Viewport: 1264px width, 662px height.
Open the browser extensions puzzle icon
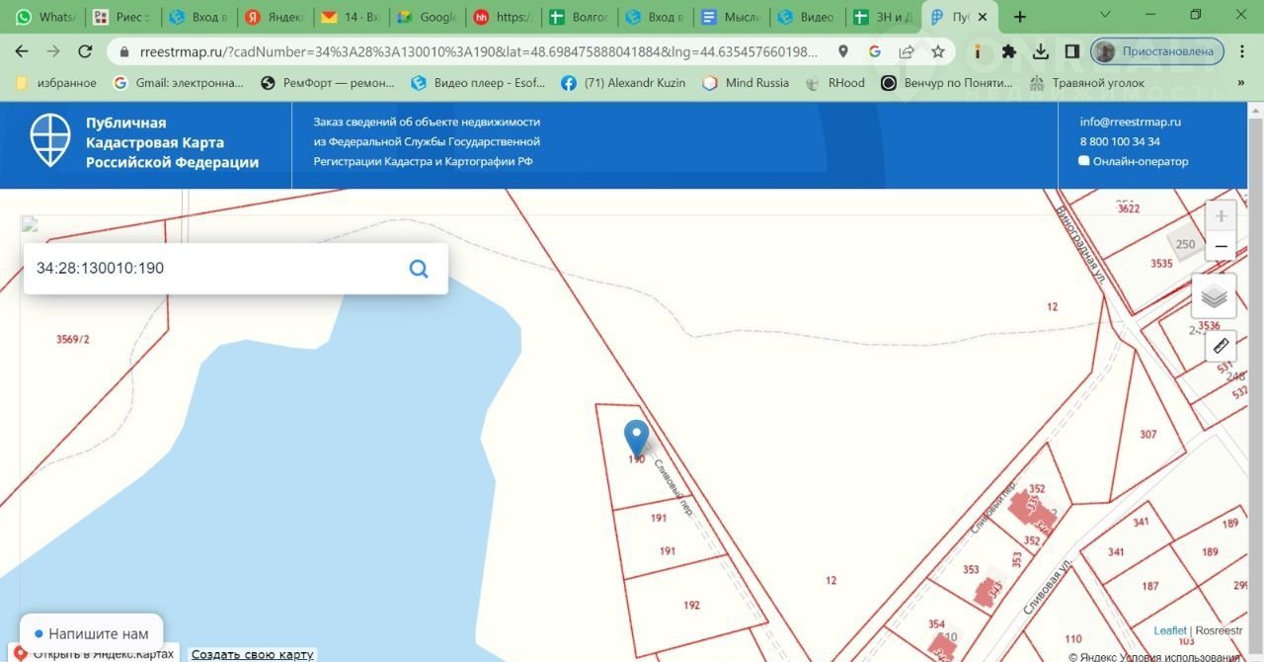point(1008,51)
